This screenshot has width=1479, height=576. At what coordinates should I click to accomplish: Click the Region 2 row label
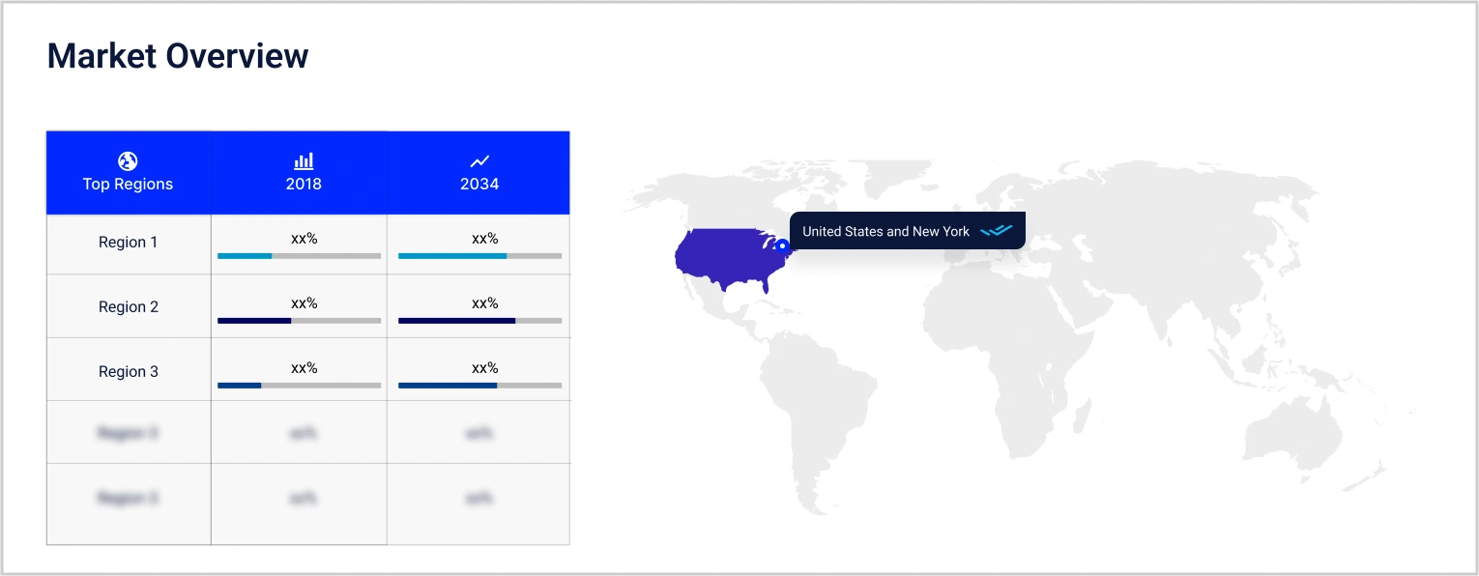[x=128, y=307]
